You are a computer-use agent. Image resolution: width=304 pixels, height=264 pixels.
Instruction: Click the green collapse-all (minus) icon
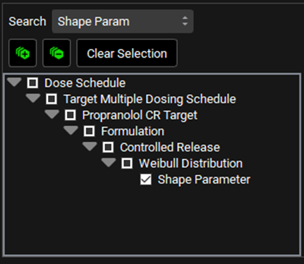pos(57,53)
